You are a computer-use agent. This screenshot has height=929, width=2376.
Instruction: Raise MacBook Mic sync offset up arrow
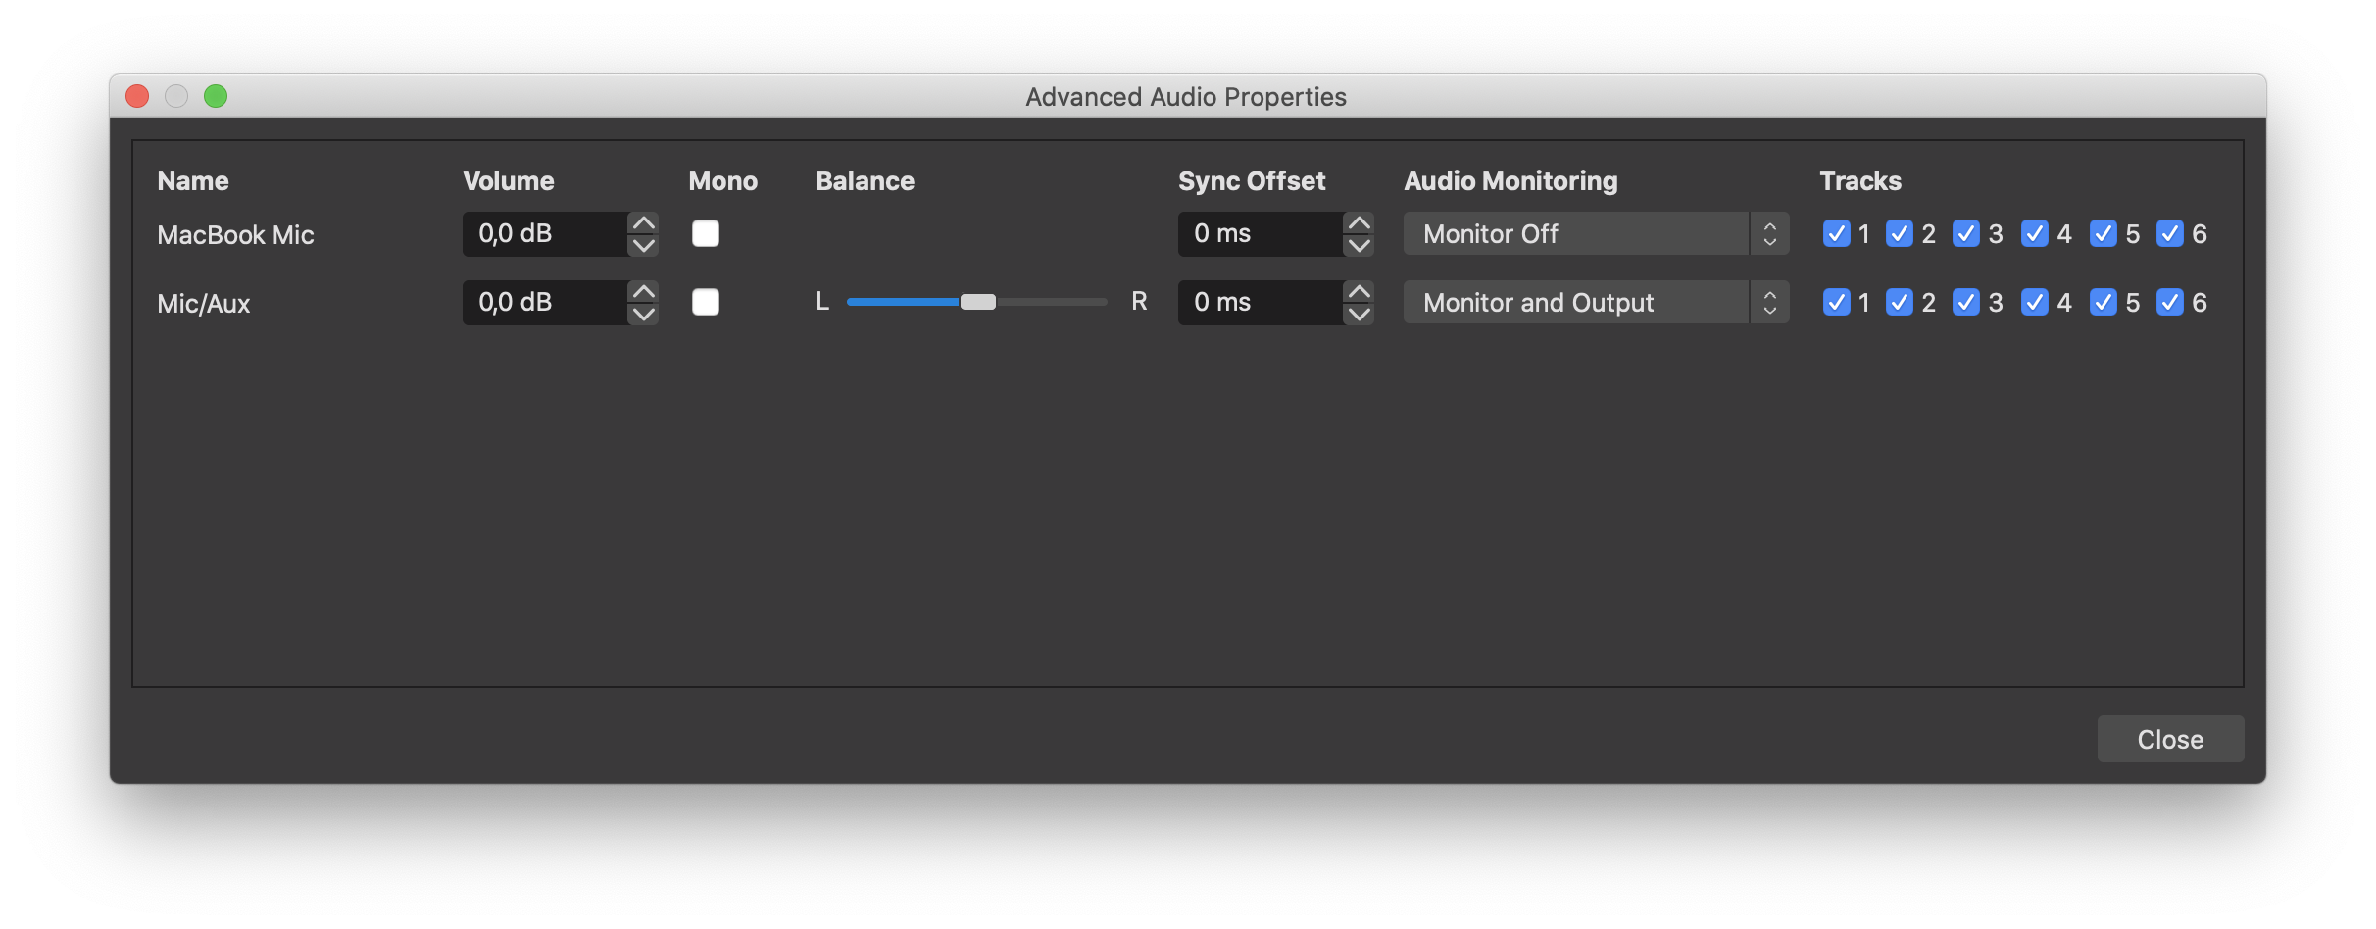coord(1359,222)
